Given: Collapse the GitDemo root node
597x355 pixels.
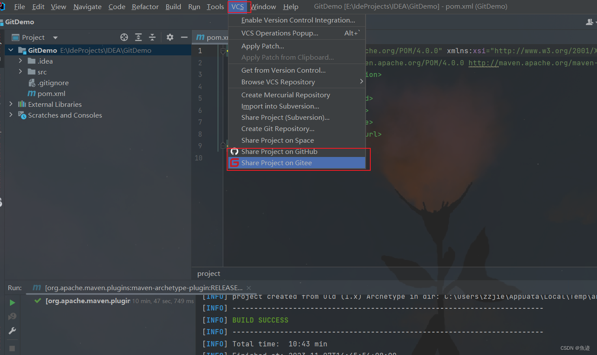Looking at the screenshot, I should click(11, 50).
